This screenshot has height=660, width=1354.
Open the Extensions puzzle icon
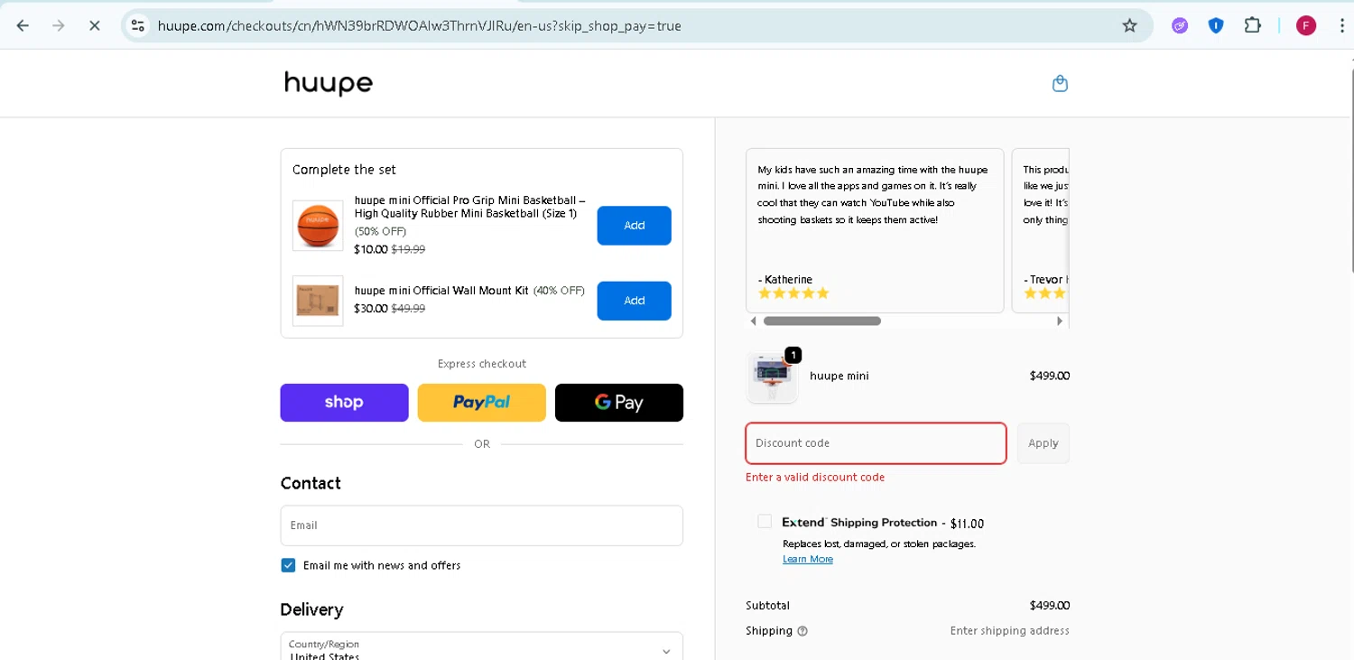pos(1252,25)
